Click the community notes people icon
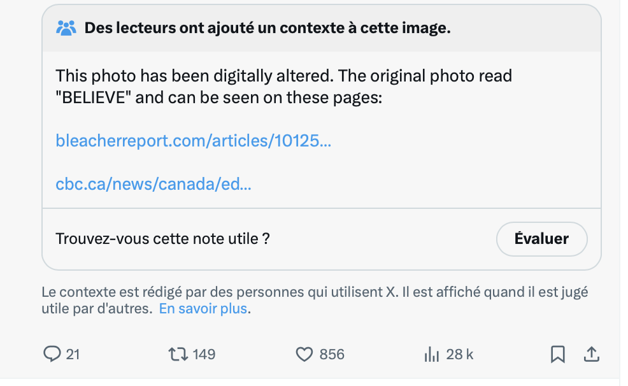628x386 pixels. pos(66,28)
